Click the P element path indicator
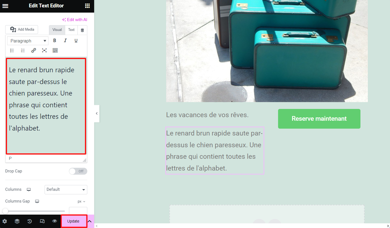390x228 pixels. [10, 158]
